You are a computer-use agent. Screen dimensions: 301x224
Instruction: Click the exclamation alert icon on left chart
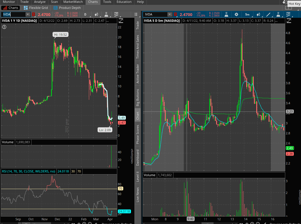point(4,27)
